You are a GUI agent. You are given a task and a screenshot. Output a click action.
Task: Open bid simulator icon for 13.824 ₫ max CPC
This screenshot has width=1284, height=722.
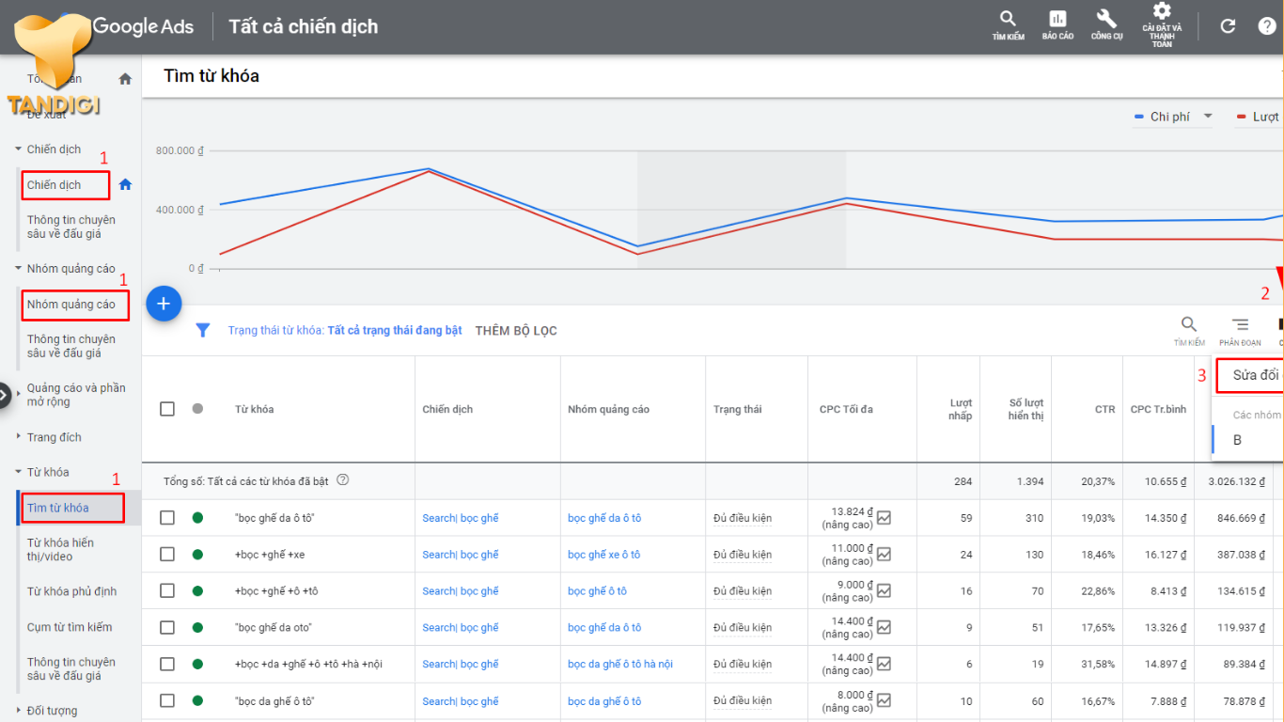pos(885,517)
